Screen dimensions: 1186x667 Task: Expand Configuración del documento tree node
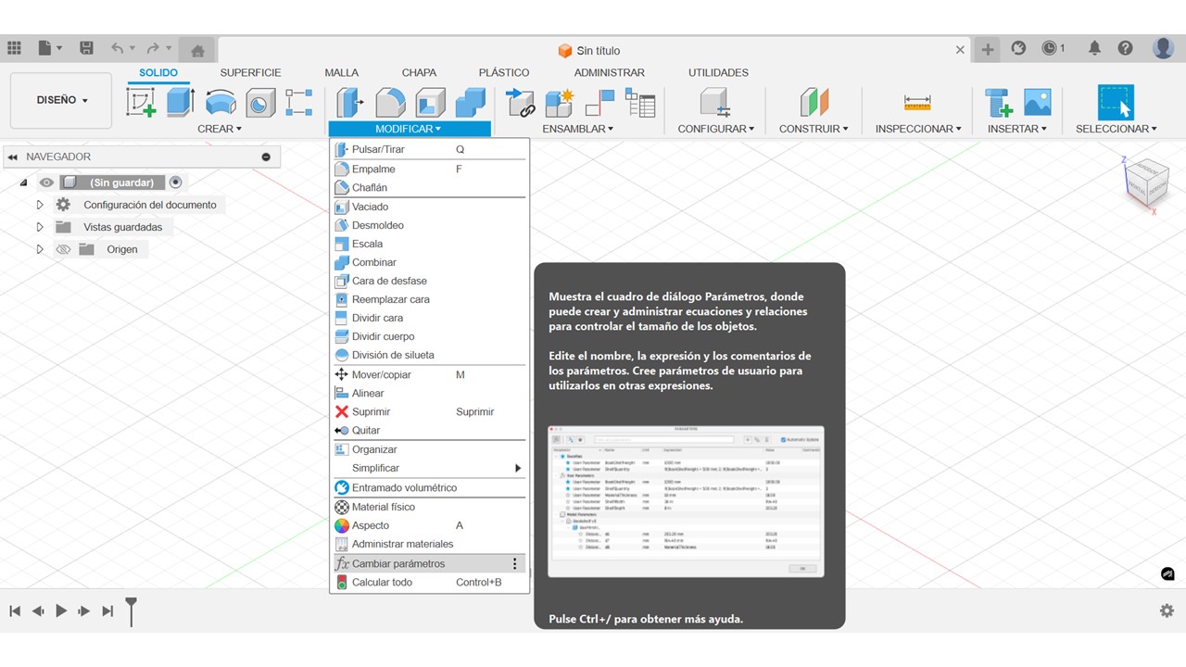point(40,205)
